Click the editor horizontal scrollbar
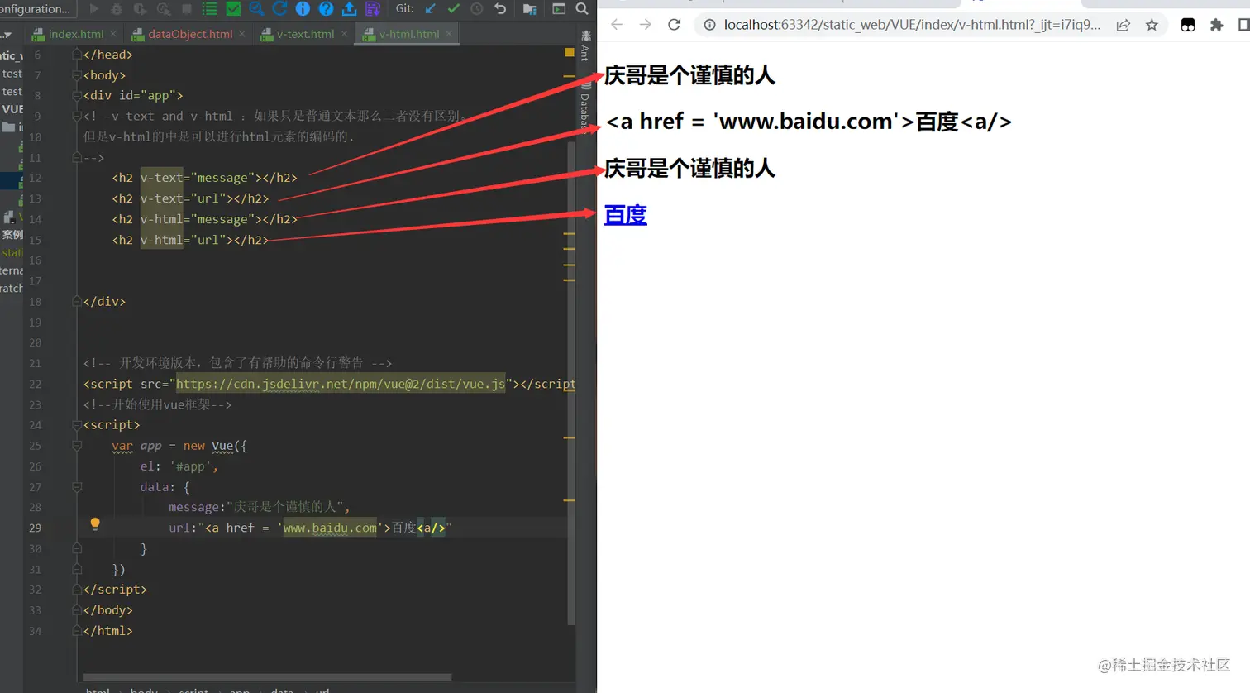 [267, 676]
